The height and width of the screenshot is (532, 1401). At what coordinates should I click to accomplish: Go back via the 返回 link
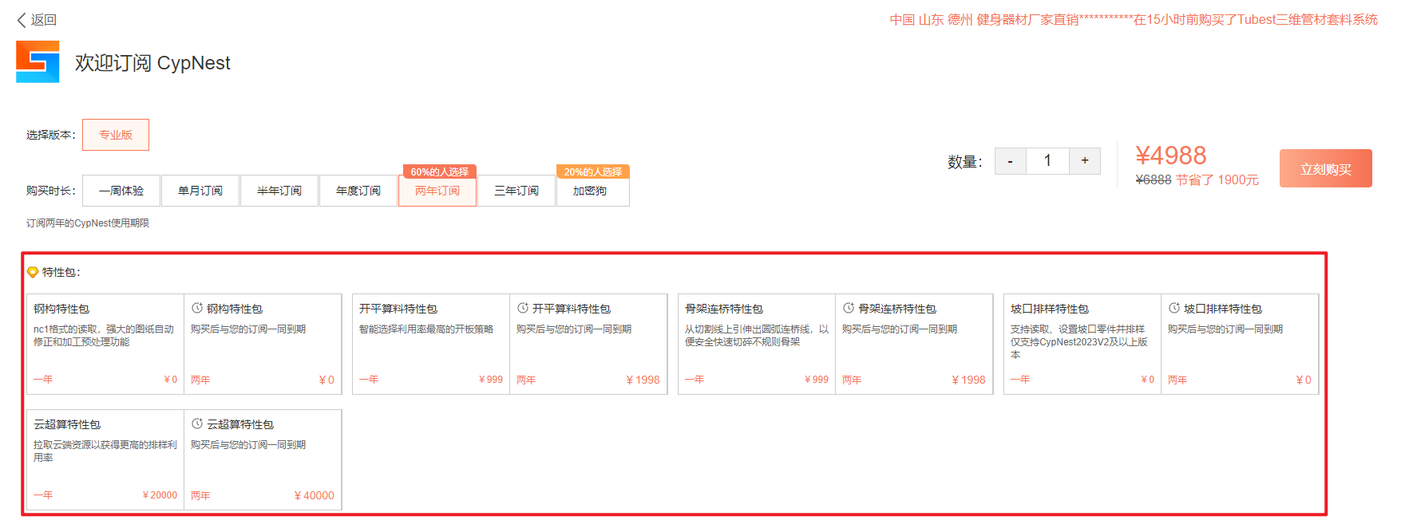[37, 20]
